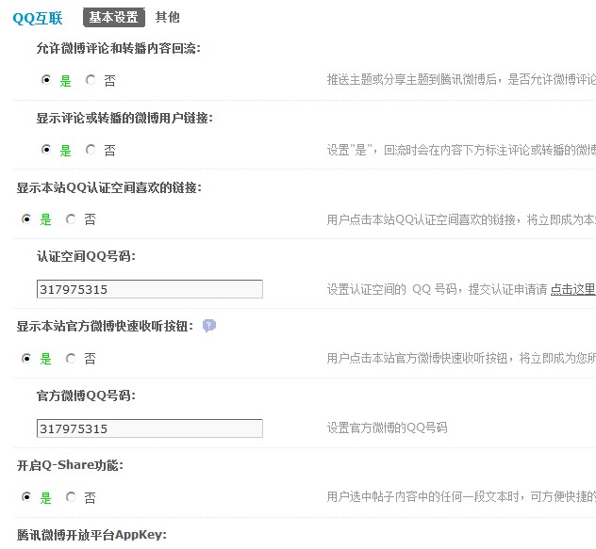596x549 pixels.
Task: Select 是 for 允许微博评论和转播内容回流
Action: click(x=46, y=80)
